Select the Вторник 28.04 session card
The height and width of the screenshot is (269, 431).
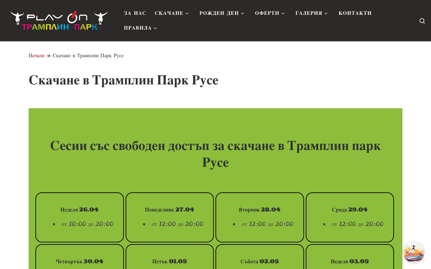pos(260,217)
